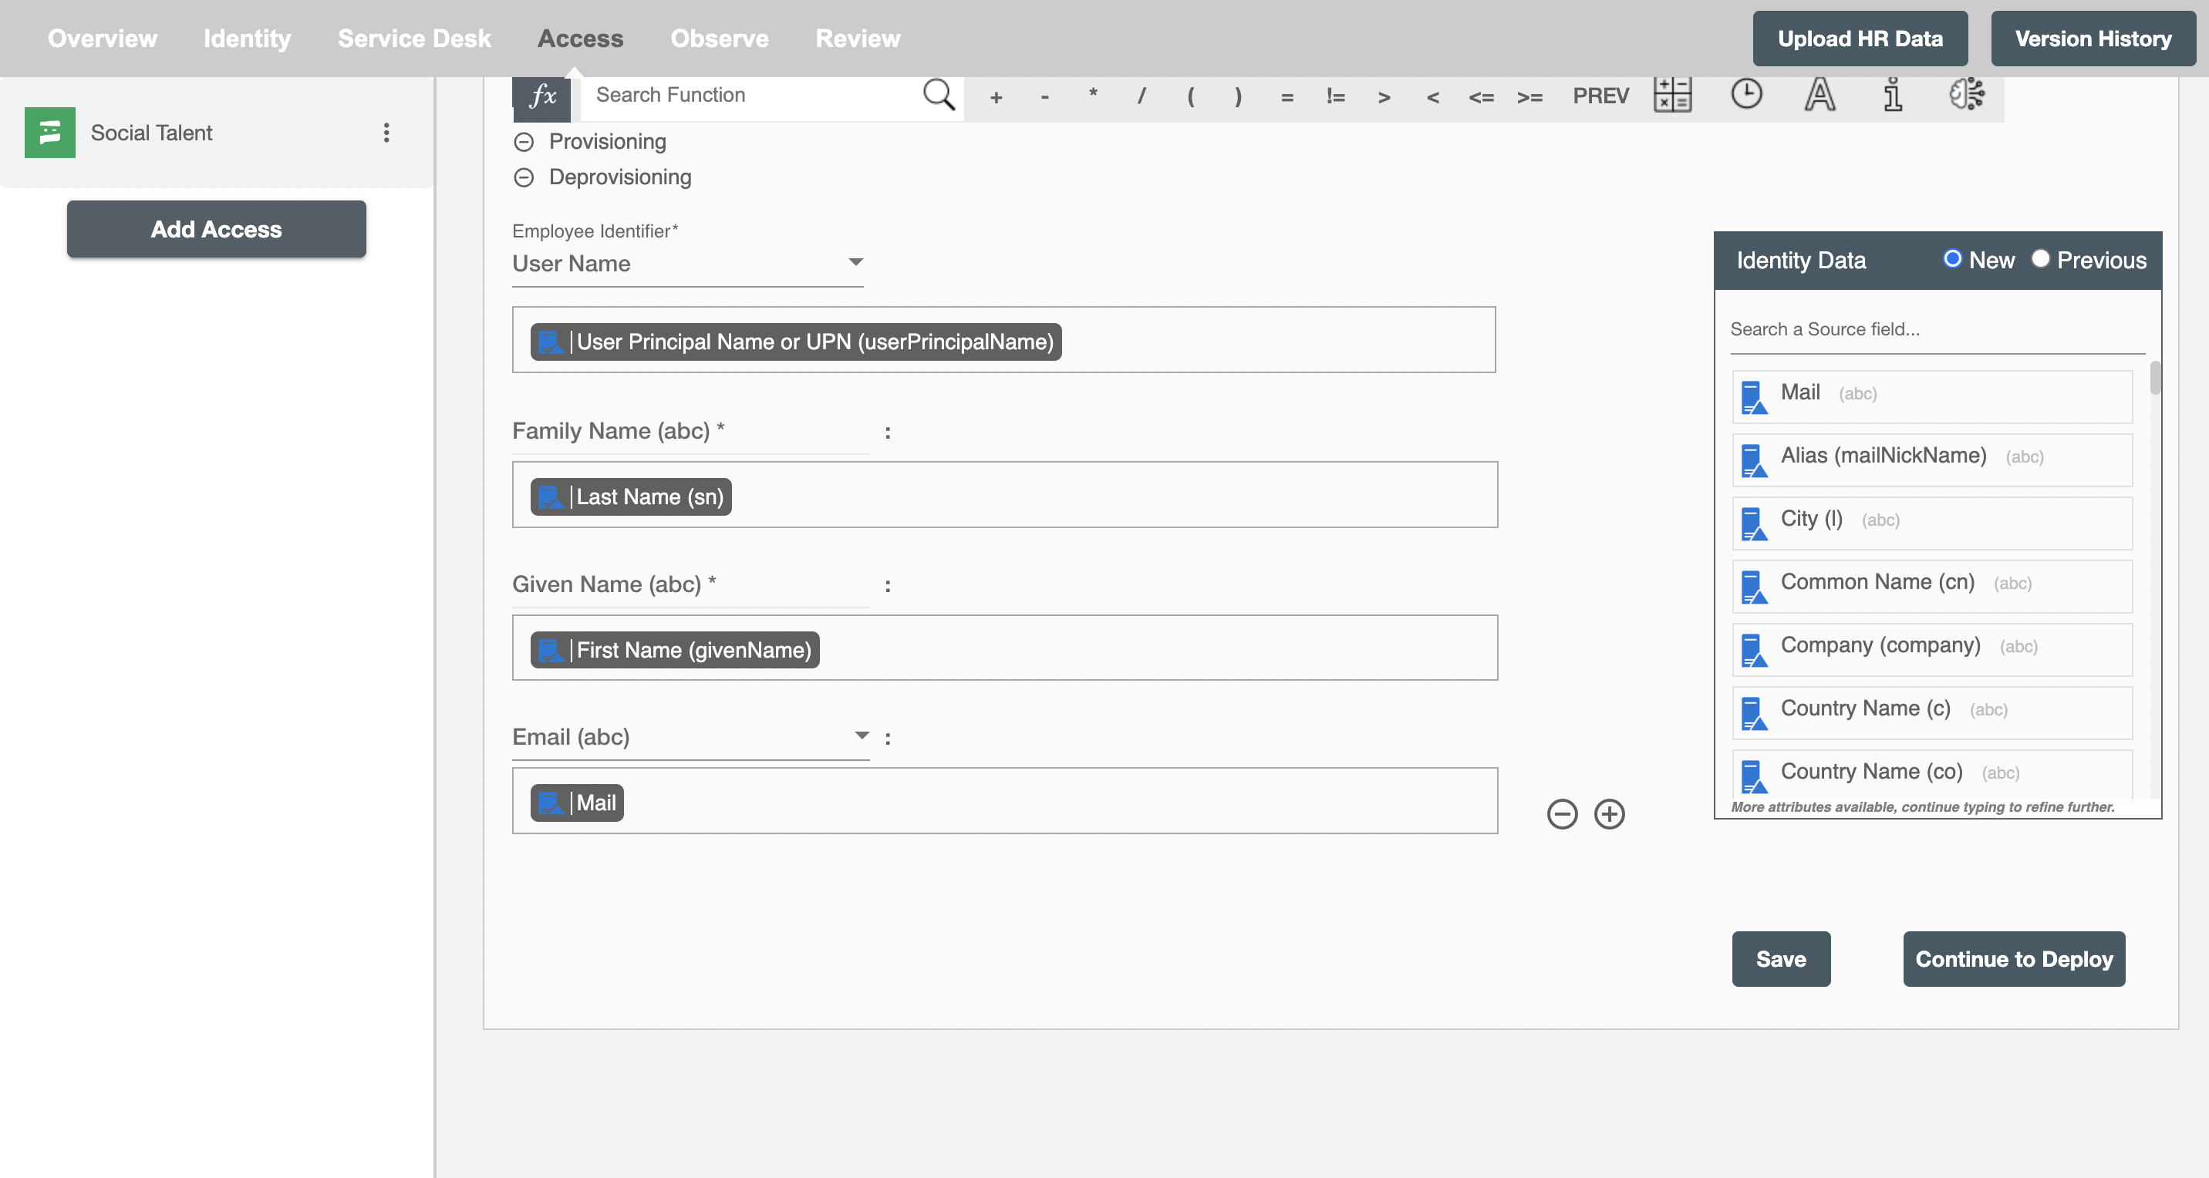
Task: Insert the multiply asterisk operator
Action: click(x=1092, y=94)
